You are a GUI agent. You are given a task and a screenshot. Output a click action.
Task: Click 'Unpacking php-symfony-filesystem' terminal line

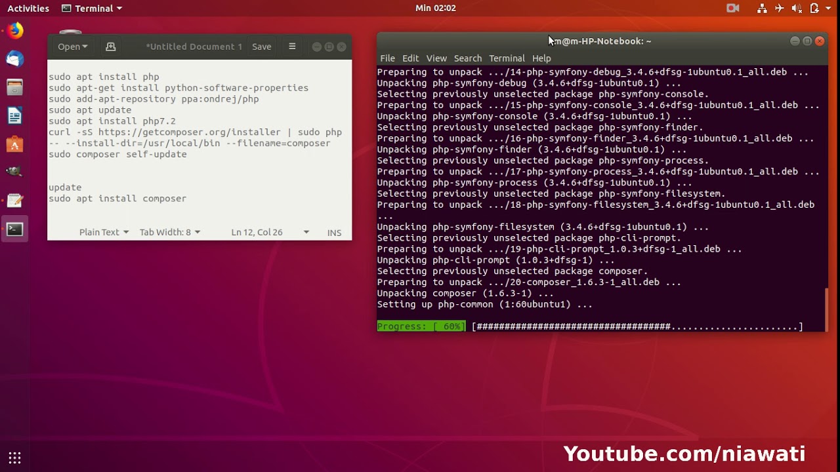543,227
